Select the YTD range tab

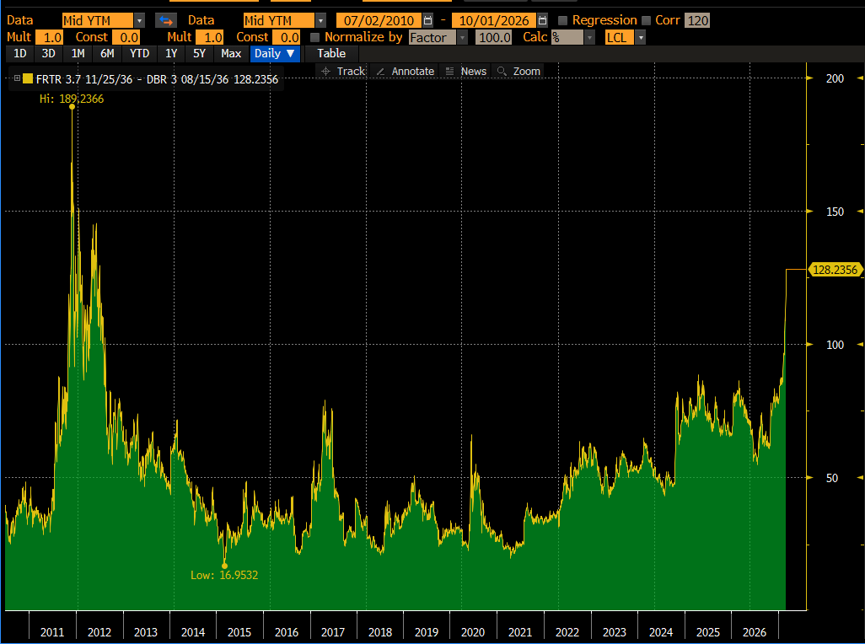coord(140,53)
